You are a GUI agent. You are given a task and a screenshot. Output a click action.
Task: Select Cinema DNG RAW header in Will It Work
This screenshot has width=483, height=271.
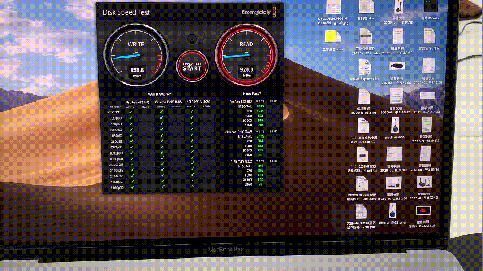[x=168, y=102]
